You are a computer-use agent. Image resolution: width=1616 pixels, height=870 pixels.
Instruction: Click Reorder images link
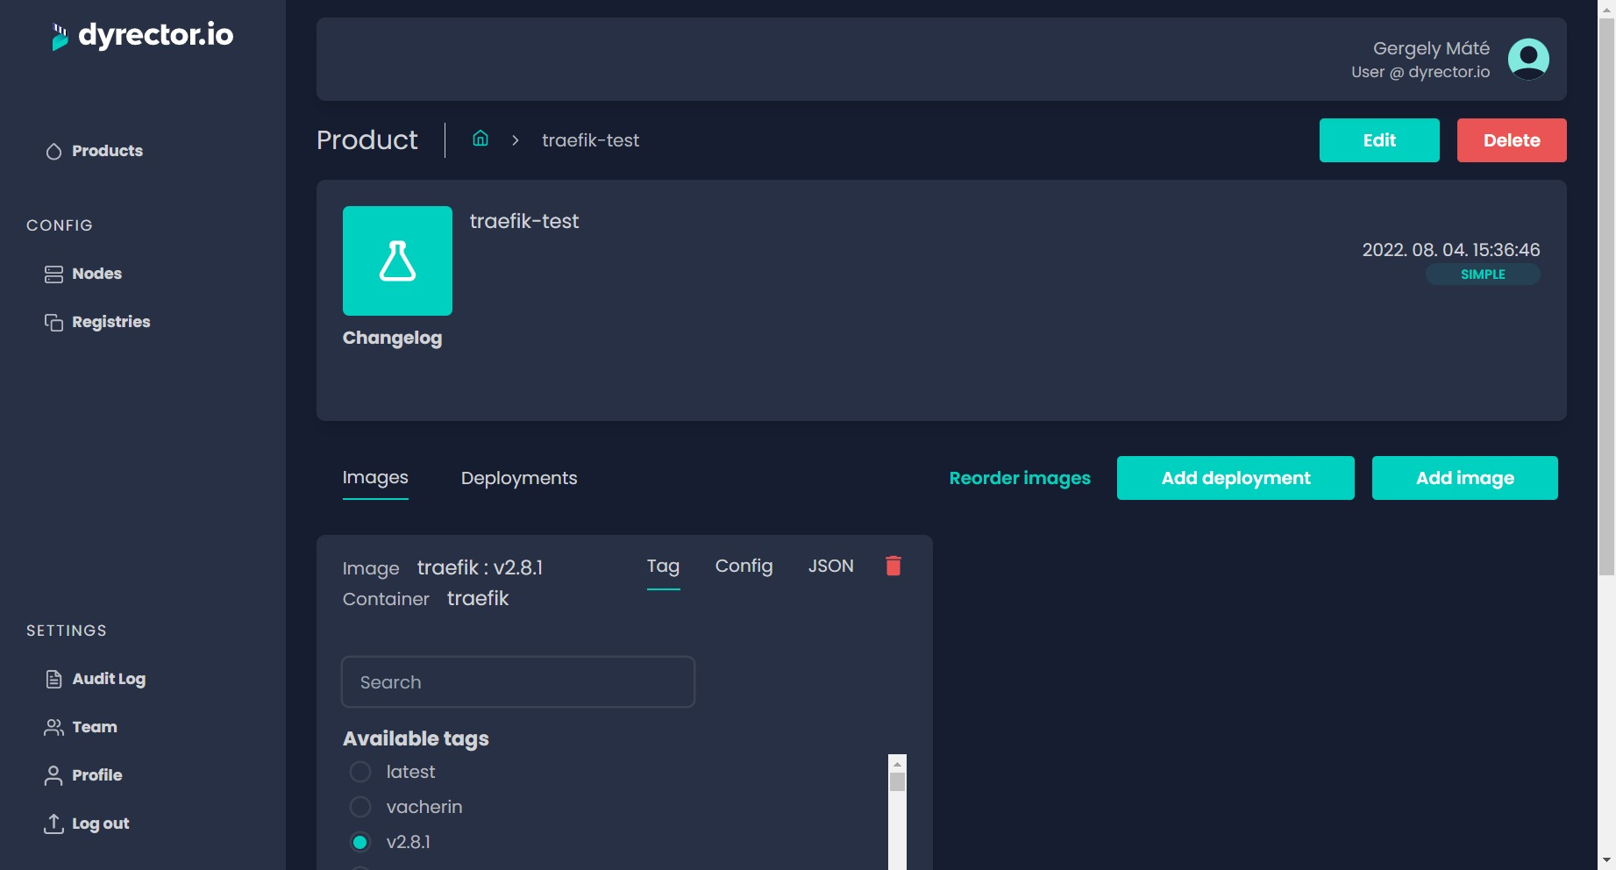coord(1020,478)
